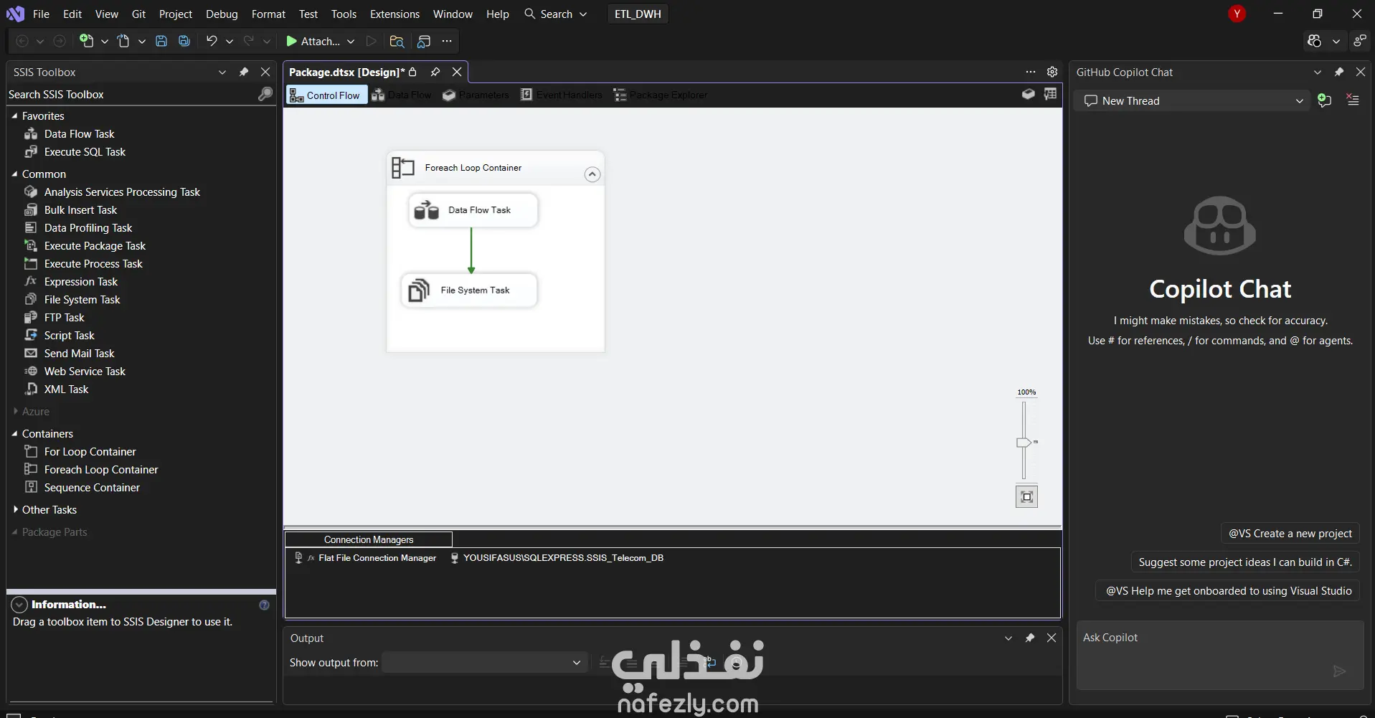Open the File menu
Image resolution: width=1375 pixels, height=718 pixels.
41,14
